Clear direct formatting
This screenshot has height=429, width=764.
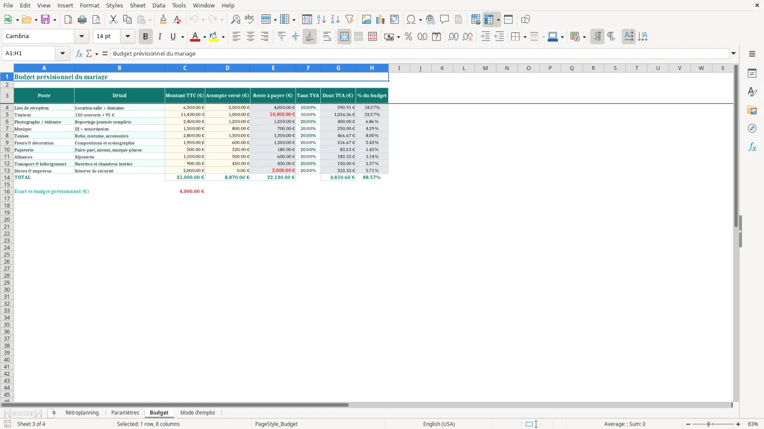[x=177, y=20]
